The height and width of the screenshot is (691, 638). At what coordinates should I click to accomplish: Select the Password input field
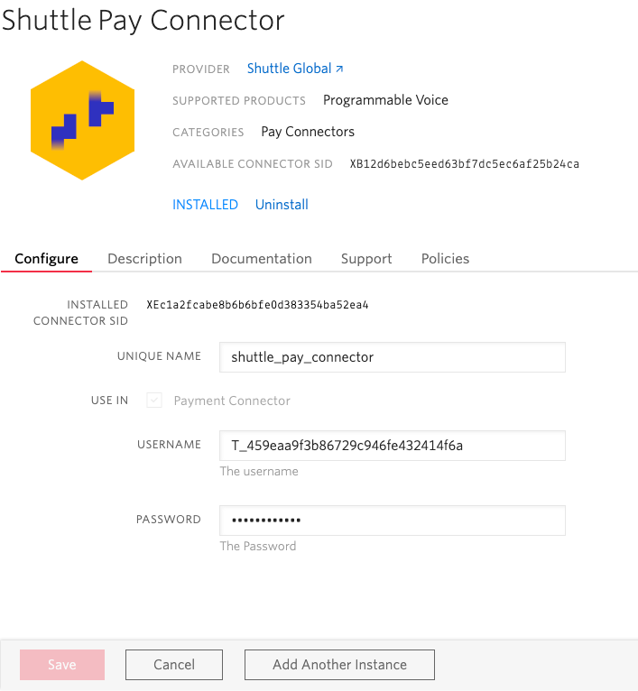(392, 521)
